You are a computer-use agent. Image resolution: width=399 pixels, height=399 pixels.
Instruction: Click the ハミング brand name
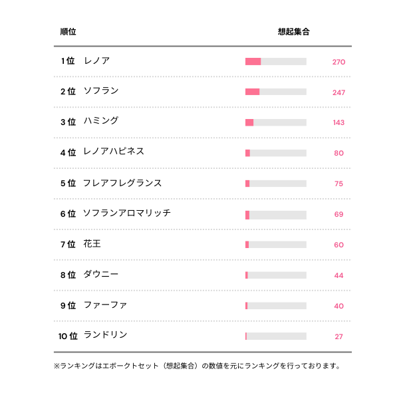pos(101,121)
